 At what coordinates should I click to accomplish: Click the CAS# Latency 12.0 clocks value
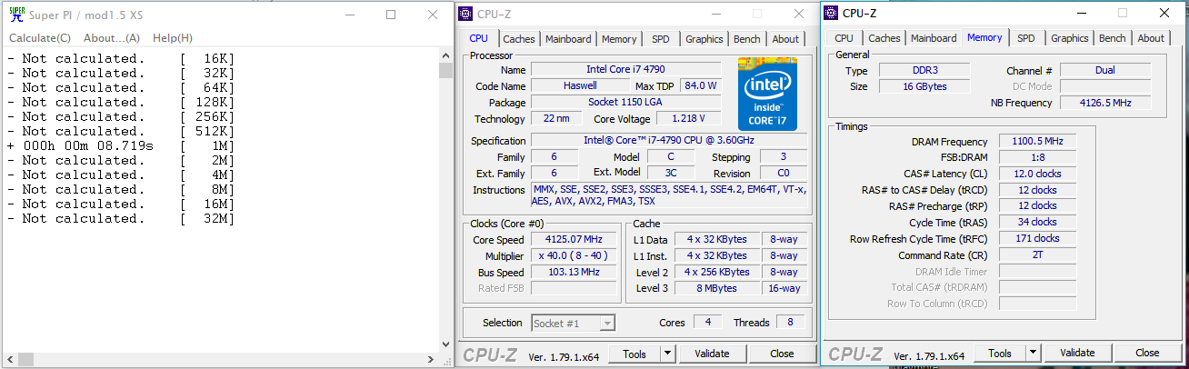1037,174
